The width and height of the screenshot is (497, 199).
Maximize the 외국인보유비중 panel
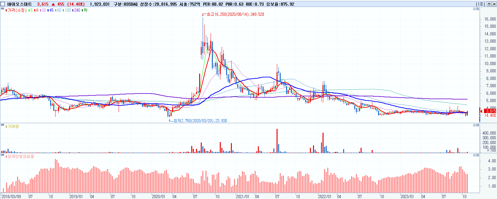click(474, 155)
